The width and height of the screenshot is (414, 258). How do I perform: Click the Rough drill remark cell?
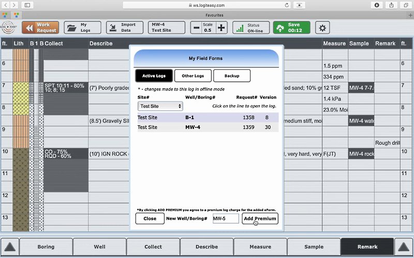tap(387, 143)
